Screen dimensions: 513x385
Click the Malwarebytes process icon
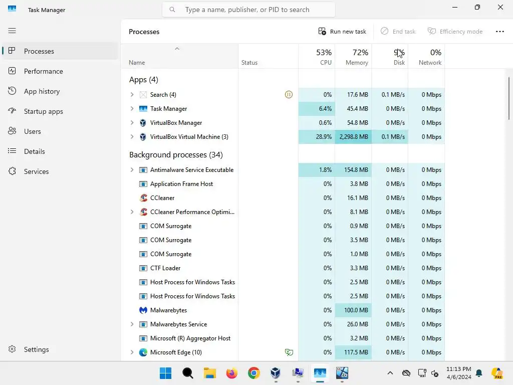[143, 310]
